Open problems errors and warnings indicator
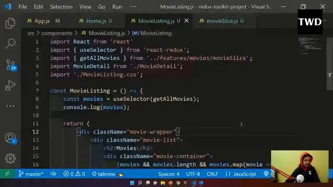 point(74,174)
